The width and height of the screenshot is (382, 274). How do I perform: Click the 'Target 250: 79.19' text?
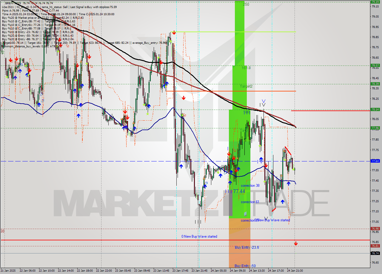point(64,43)
